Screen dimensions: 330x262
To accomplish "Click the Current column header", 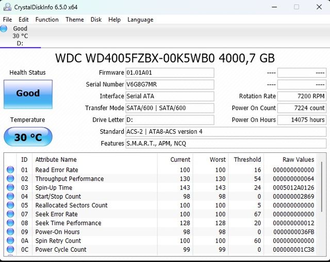I will click(x=175, y=160).
